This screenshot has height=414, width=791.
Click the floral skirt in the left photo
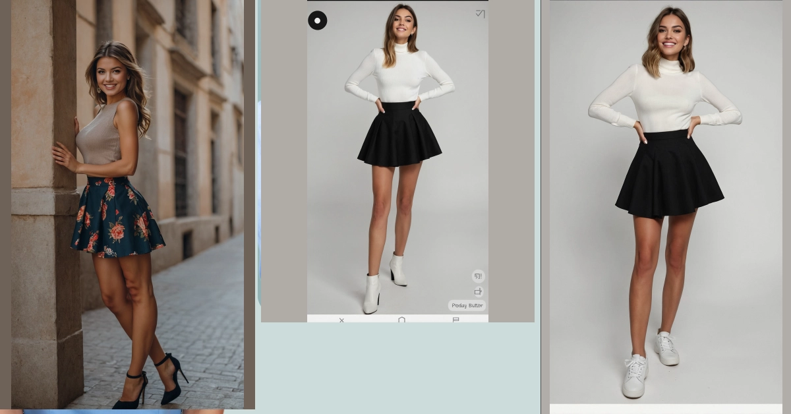click(x=117, y=218)
